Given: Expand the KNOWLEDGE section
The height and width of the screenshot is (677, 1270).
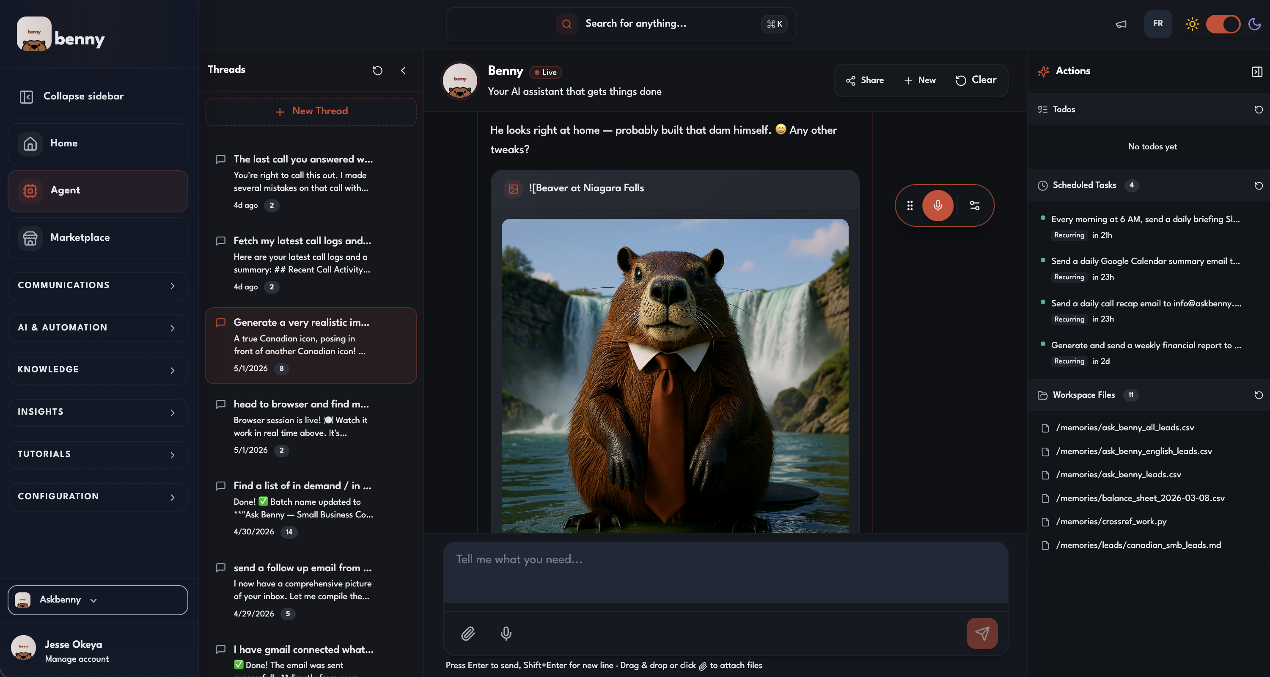Looking at the screenshot, I should coord(98,370).
